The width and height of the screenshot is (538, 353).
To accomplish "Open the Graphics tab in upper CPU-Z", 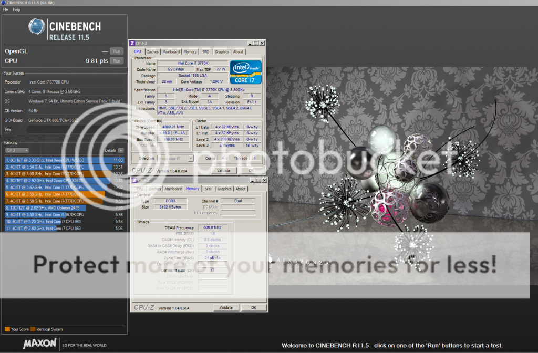I will [x=222, y=52].
